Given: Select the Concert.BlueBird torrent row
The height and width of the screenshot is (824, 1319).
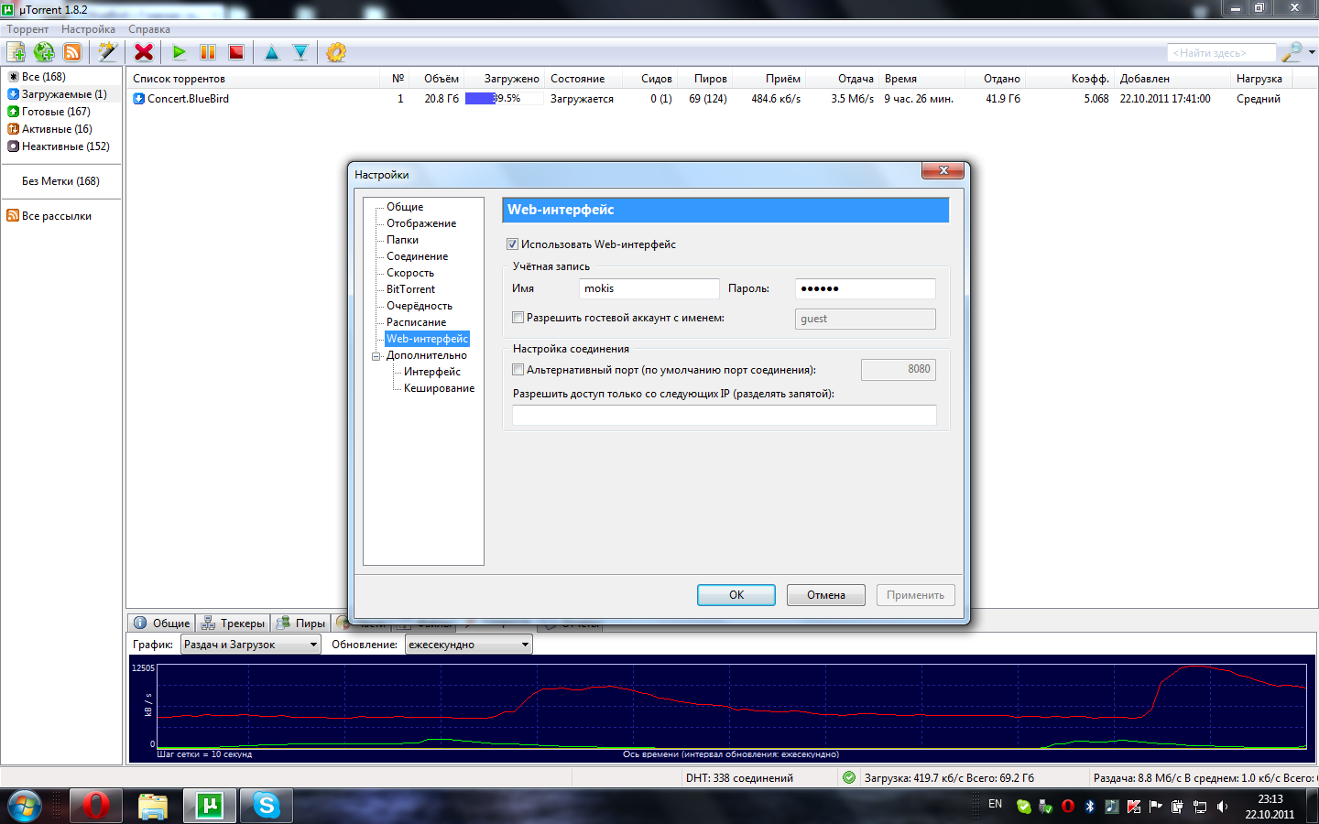Looking at the screenshot, I should pos(721,99).
